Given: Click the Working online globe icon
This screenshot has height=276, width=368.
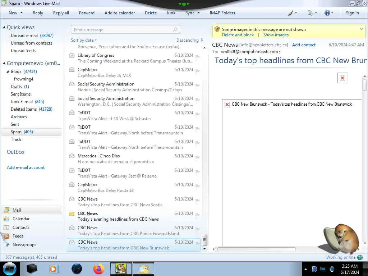Looking at the screenshot, I should (360, 257).
